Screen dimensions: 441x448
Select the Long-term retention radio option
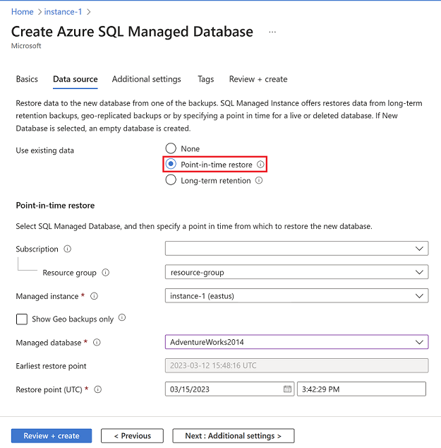click(171, 181)
